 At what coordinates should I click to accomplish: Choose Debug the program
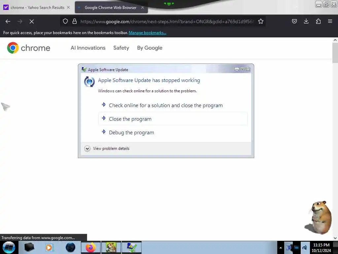pos(173,132)
